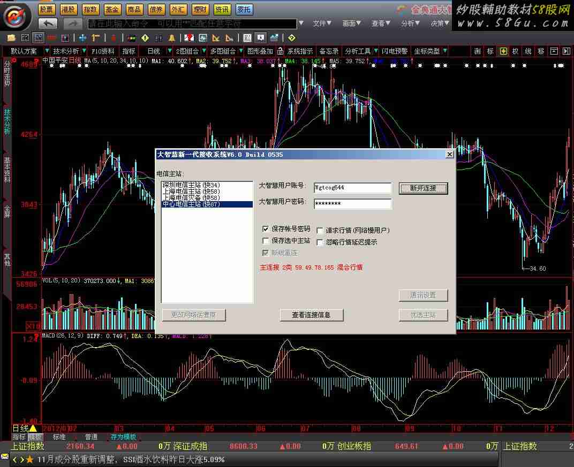
Task: Open the 画面 menu
Action: click(351, 24)
